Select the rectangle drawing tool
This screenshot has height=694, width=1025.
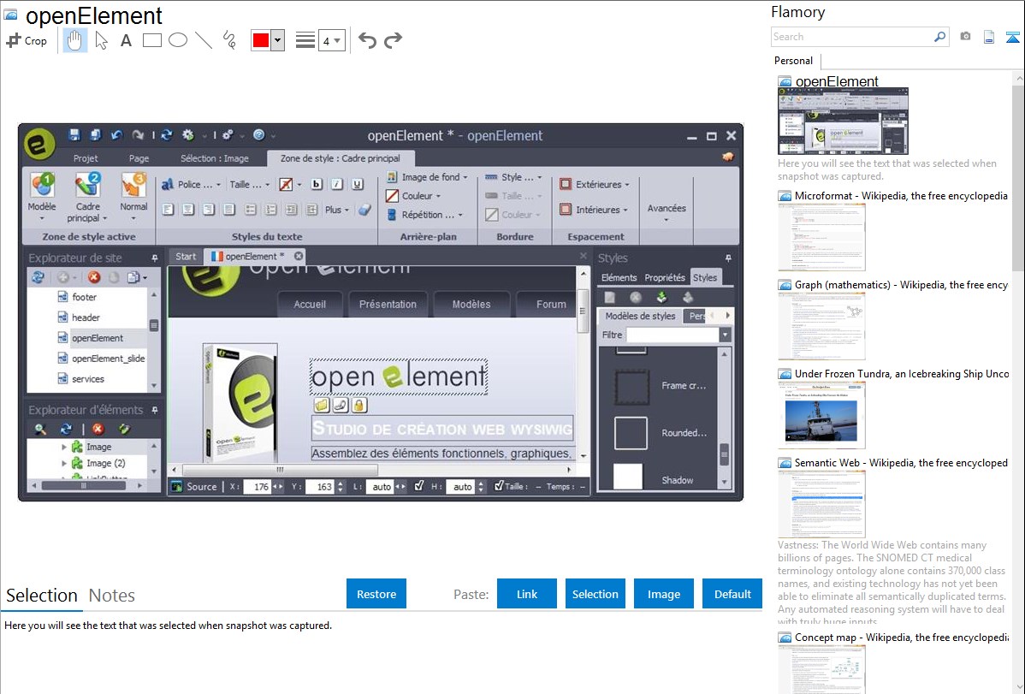pos(152,40)
